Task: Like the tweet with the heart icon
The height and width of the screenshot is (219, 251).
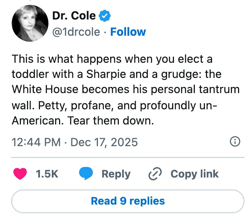Action: point(20,174)
